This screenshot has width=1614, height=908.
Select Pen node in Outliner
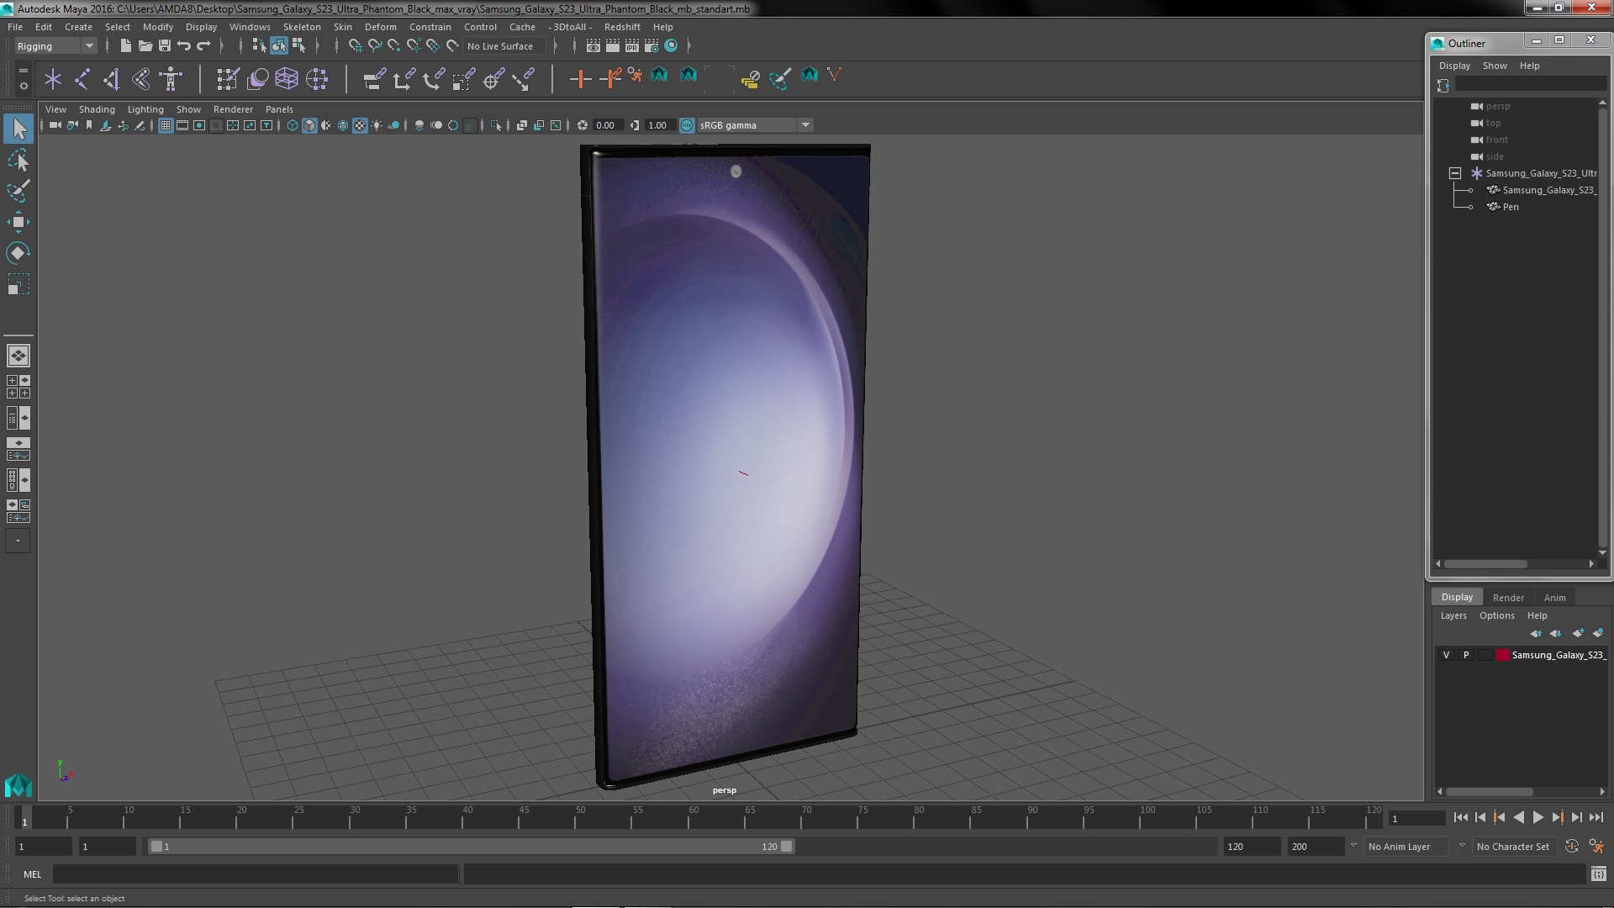(1510, 207)
